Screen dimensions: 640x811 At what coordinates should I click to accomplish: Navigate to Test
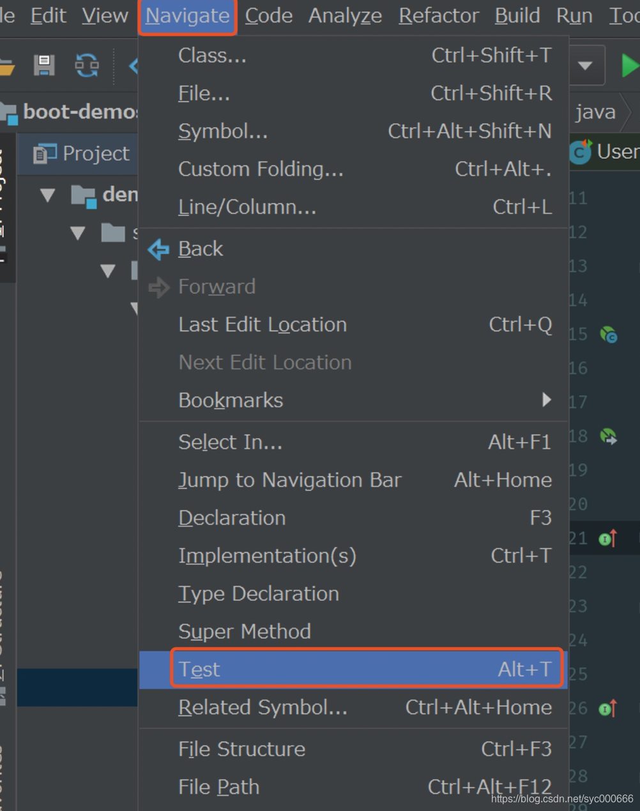coord(354,669)
